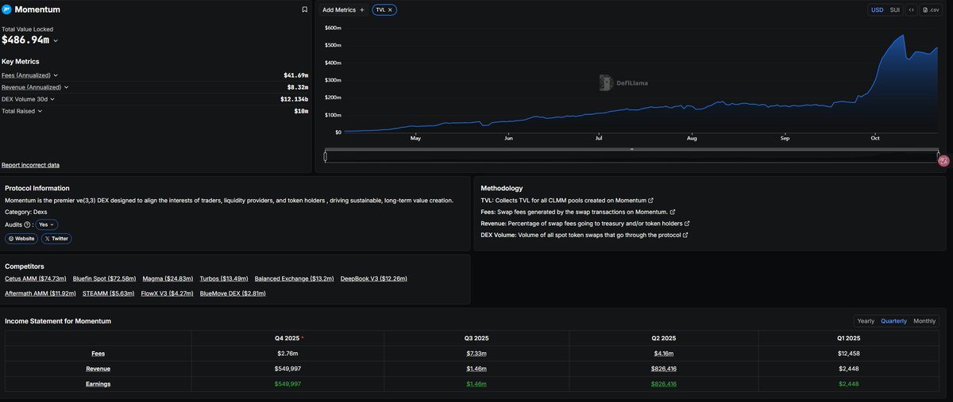953x402 pixels.
Task: Open competitor FlowX V3 link
Action: 168,293
